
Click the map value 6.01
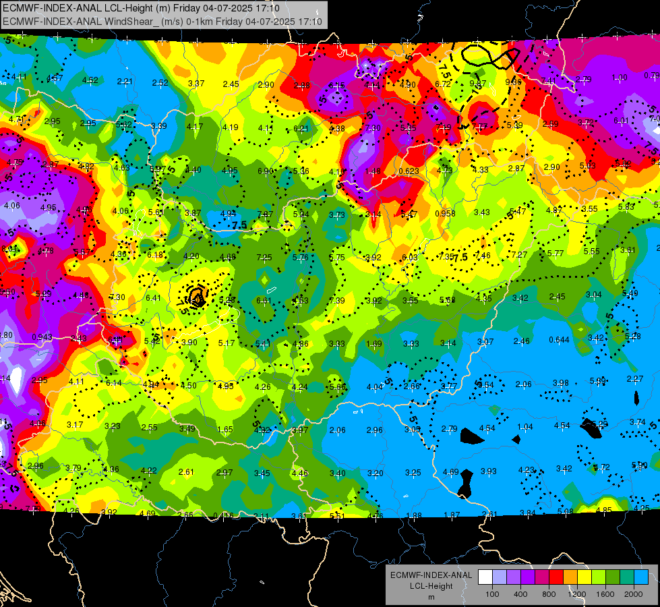[622, 121]
